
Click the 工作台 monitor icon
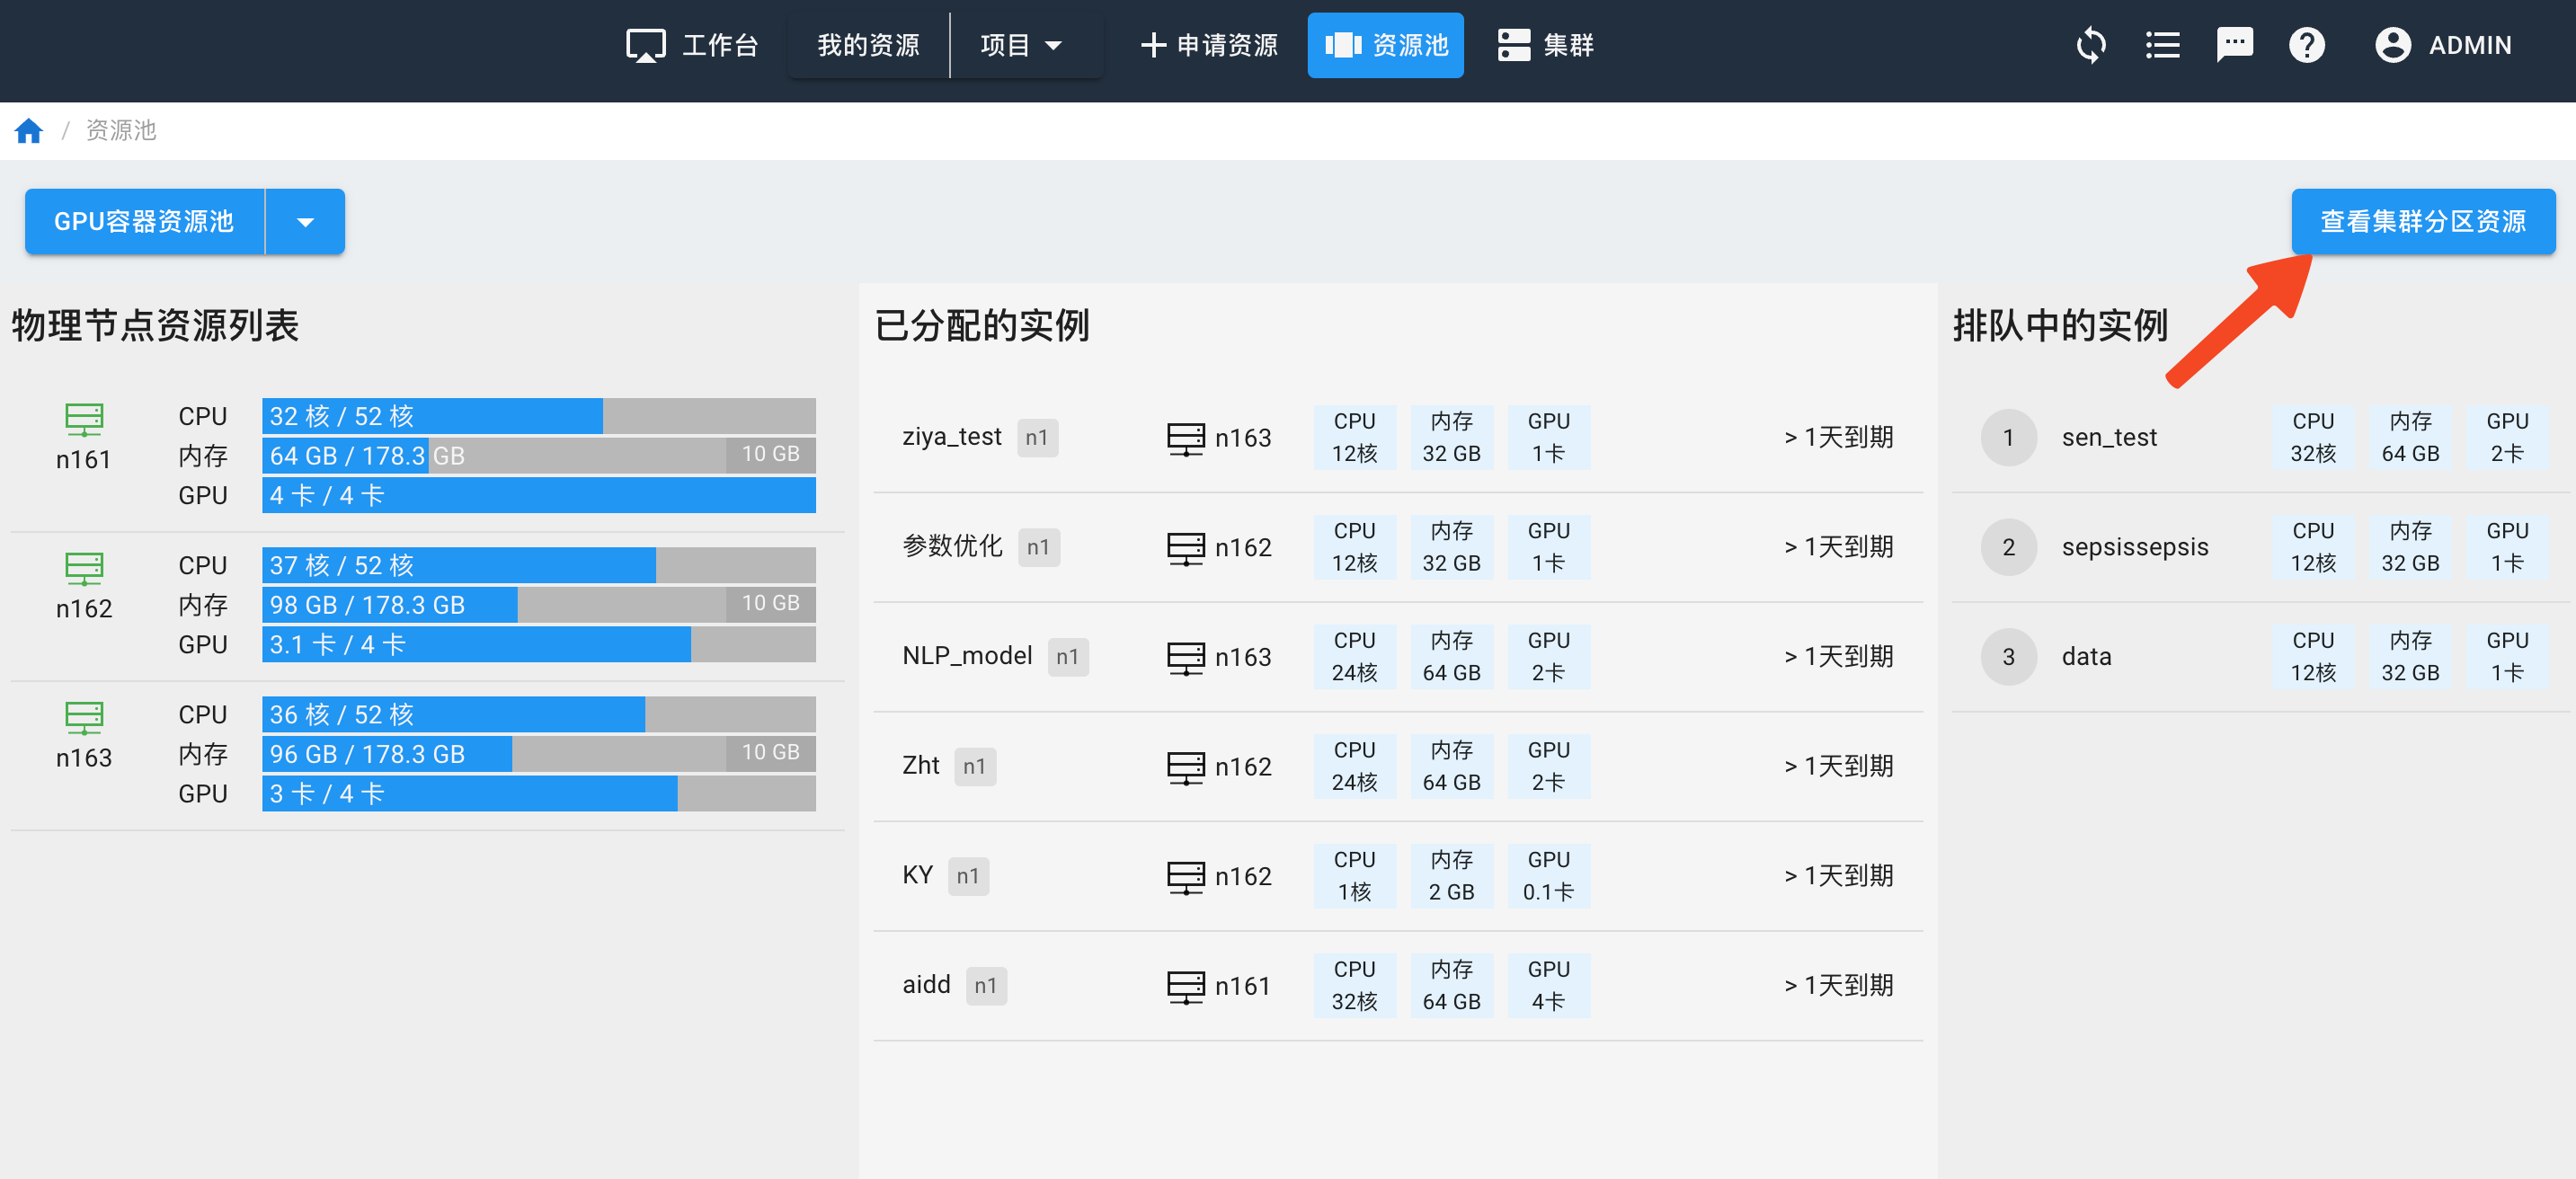tap(645, 45)
